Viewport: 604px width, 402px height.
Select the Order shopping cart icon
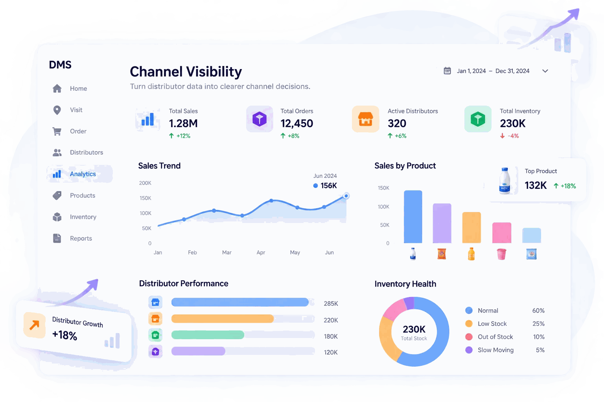point(57,131)
